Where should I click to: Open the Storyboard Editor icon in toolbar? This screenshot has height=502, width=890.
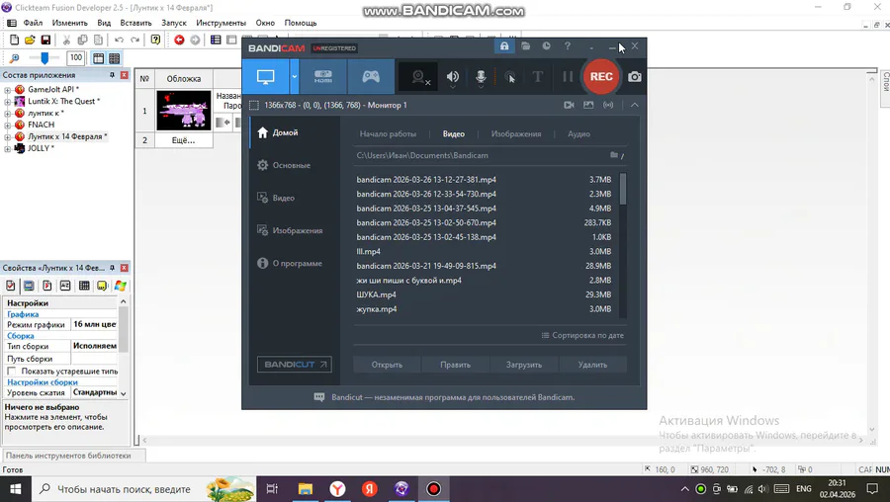point(216,40)
